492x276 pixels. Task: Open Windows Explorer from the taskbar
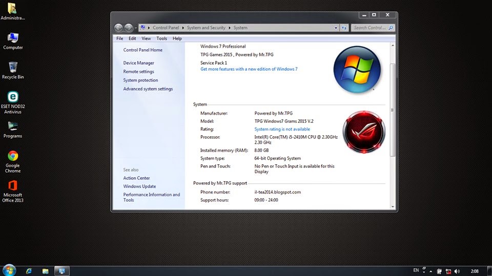click(46, 271)
